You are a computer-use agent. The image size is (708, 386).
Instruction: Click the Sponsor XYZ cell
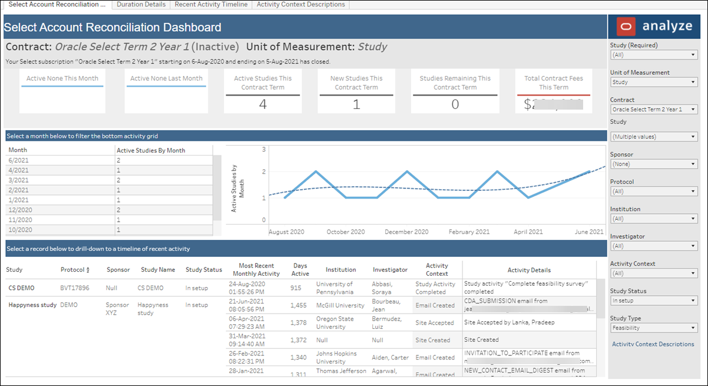point(117,309)
